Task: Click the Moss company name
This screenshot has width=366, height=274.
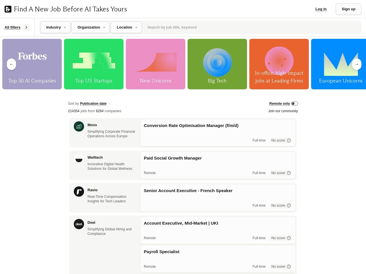Action: 92,125
